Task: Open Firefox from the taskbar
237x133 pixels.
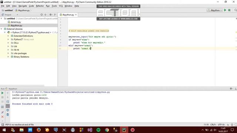Action: (39, 130)
